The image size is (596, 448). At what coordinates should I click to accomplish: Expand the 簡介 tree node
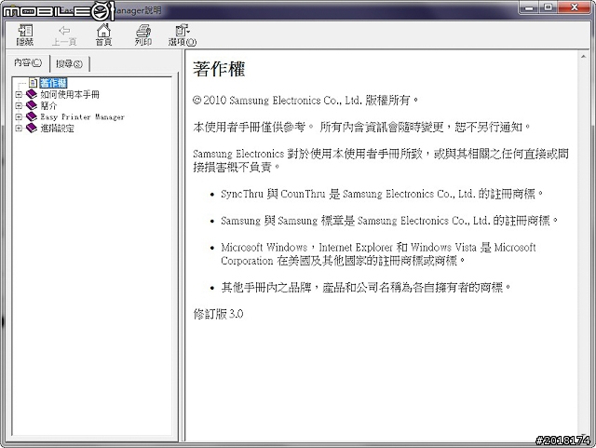click(x=19, y=106)
